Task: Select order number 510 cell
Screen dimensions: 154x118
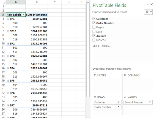Action: point(16,27)
